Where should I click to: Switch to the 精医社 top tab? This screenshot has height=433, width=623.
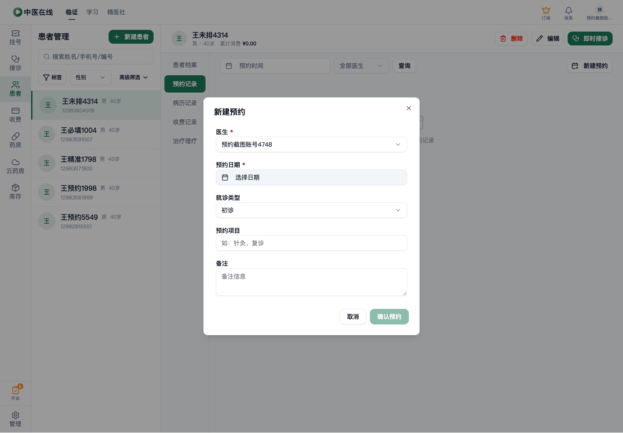tap(116, 12)
